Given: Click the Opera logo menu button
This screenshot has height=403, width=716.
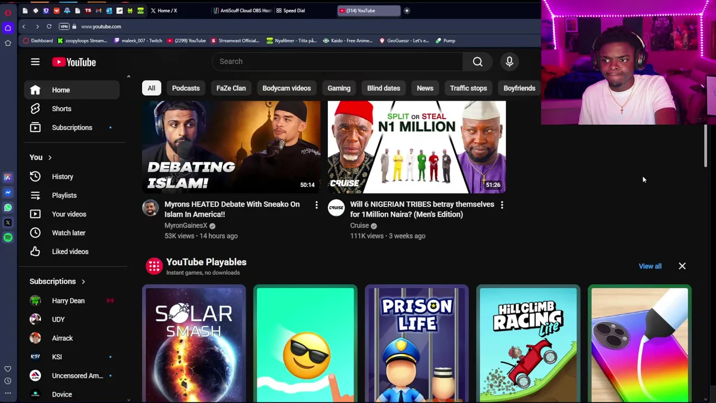Looking at the screenshot, I should (8, 12).
